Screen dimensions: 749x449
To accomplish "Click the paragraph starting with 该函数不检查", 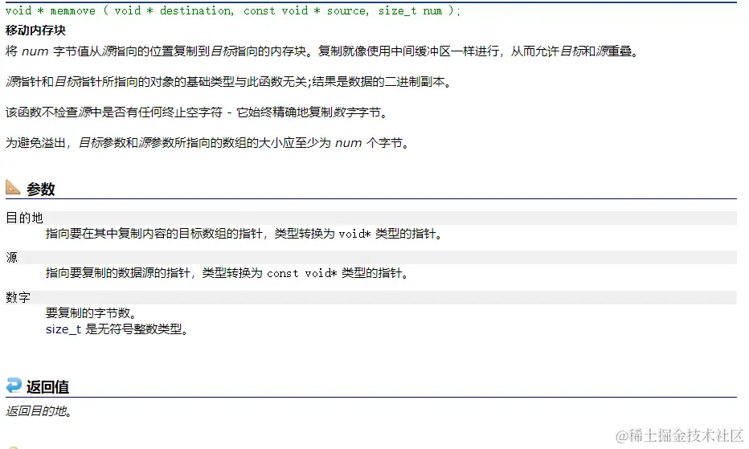I will coord(196,112).
